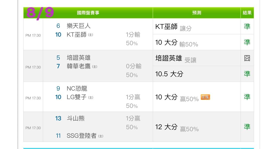Click the (主) home marker next to 韓華老鷹
Screen dimensions: 263x149
(x=95, y=67)
